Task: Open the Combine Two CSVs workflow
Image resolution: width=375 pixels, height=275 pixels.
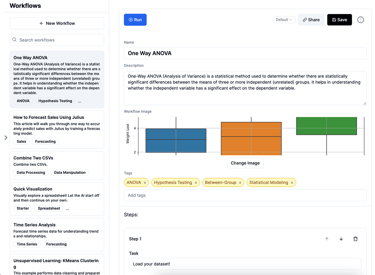Action: pyautogui.click(x=57, y=165)
